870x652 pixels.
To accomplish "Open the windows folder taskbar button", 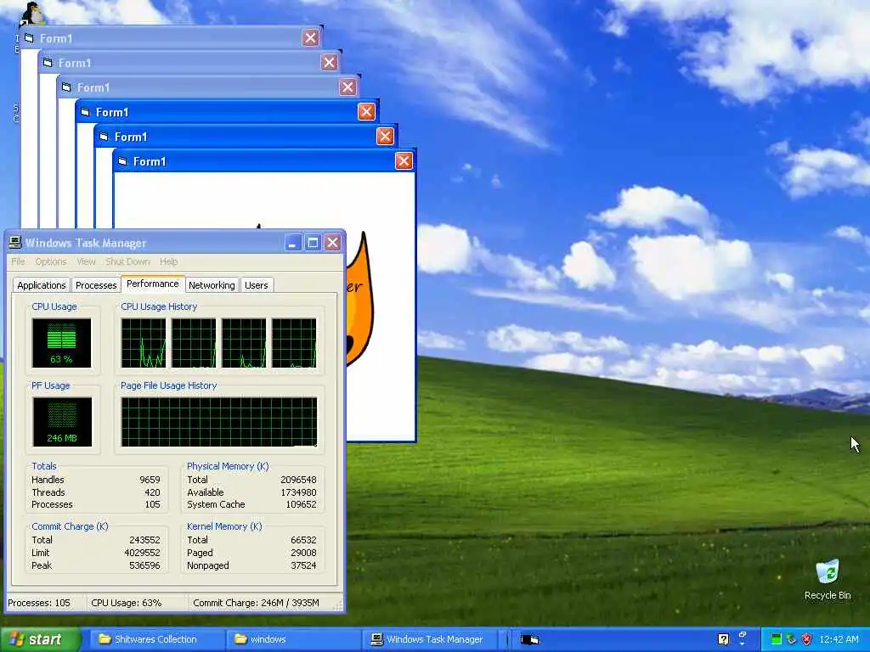I will click(293, 639).
